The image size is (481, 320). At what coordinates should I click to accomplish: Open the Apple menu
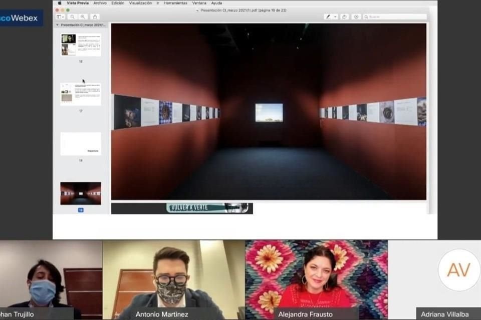tap(60, 3)
